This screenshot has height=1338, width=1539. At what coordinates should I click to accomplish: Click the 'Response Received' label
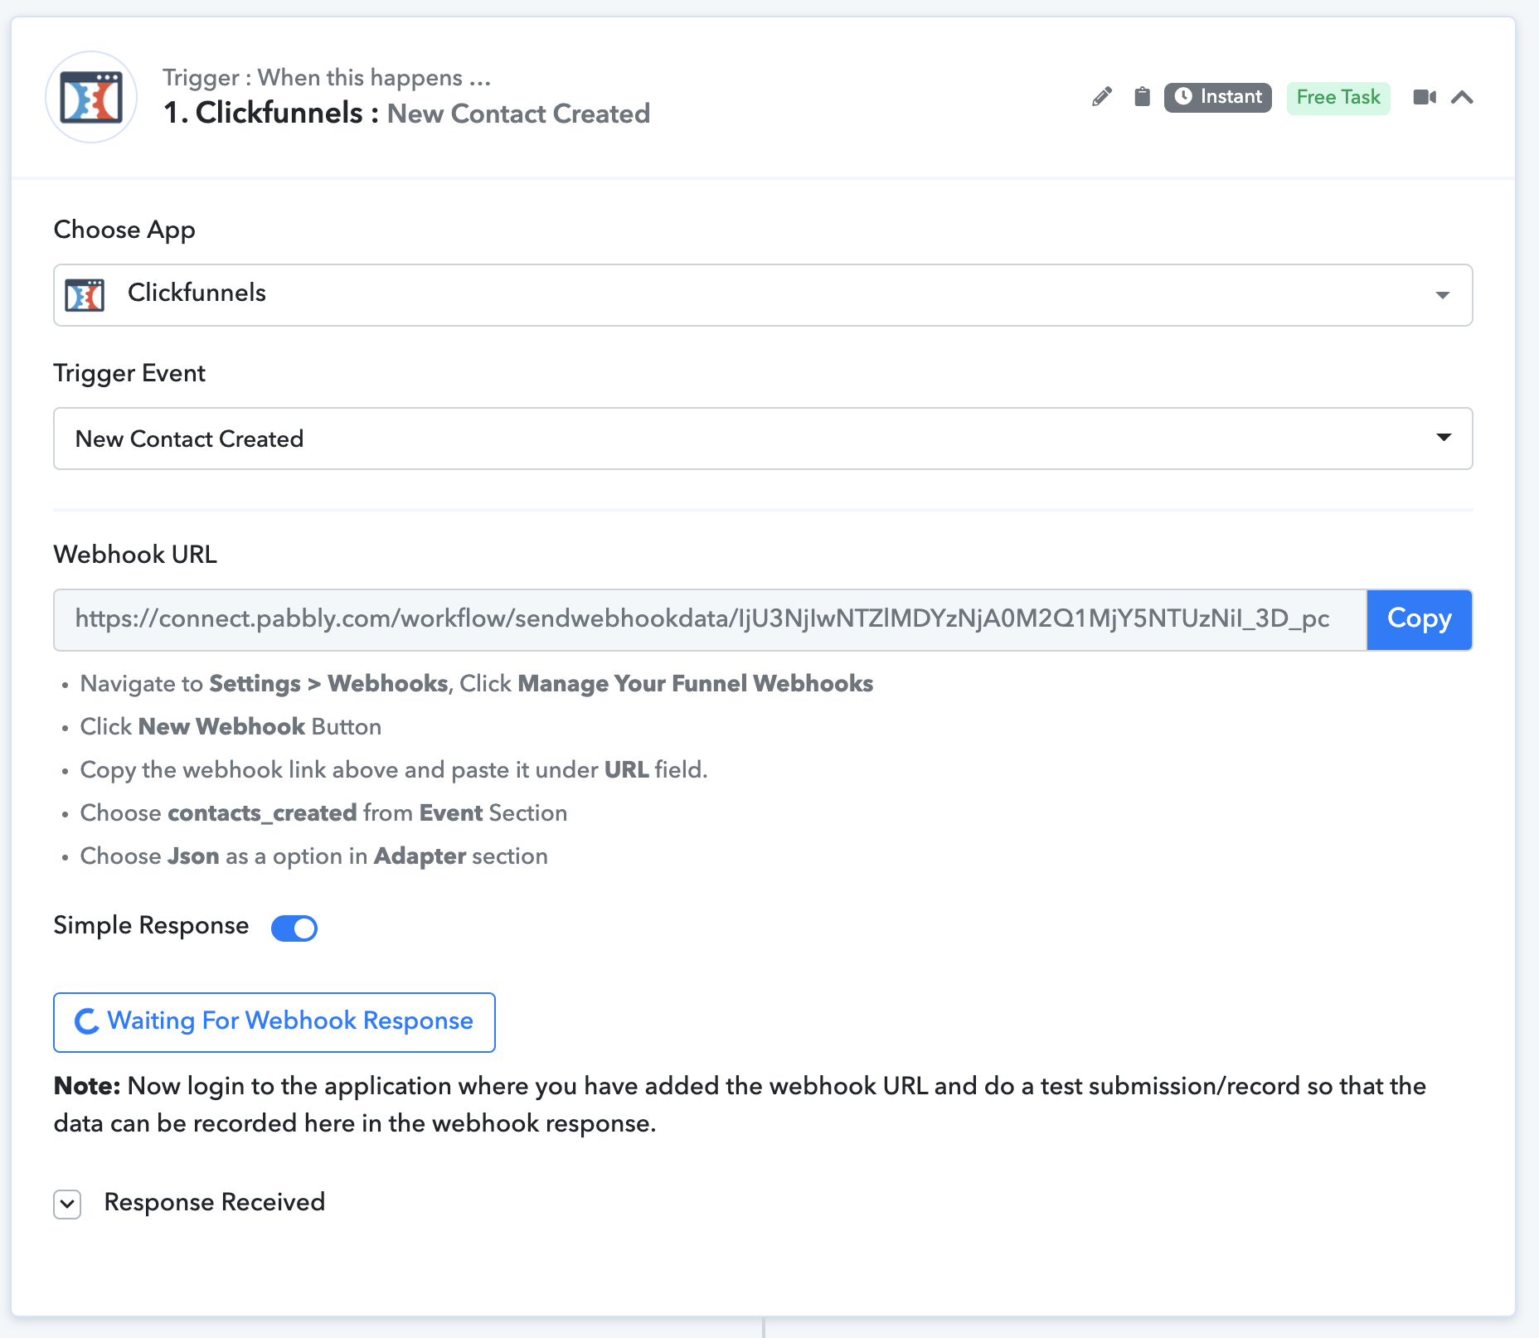point(215,1202)
